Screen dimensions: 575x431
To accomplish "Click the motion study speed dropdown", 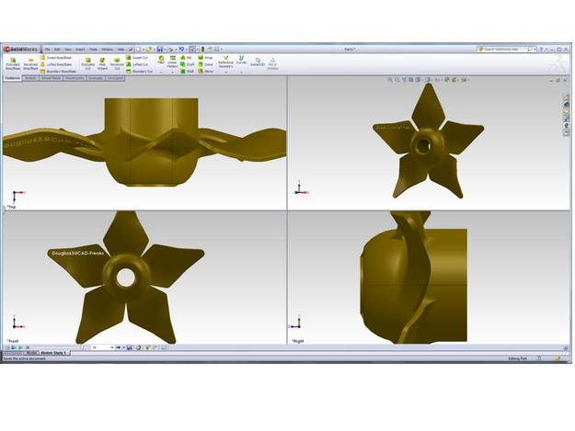I will pyautogui.click(x=103, y=347).
